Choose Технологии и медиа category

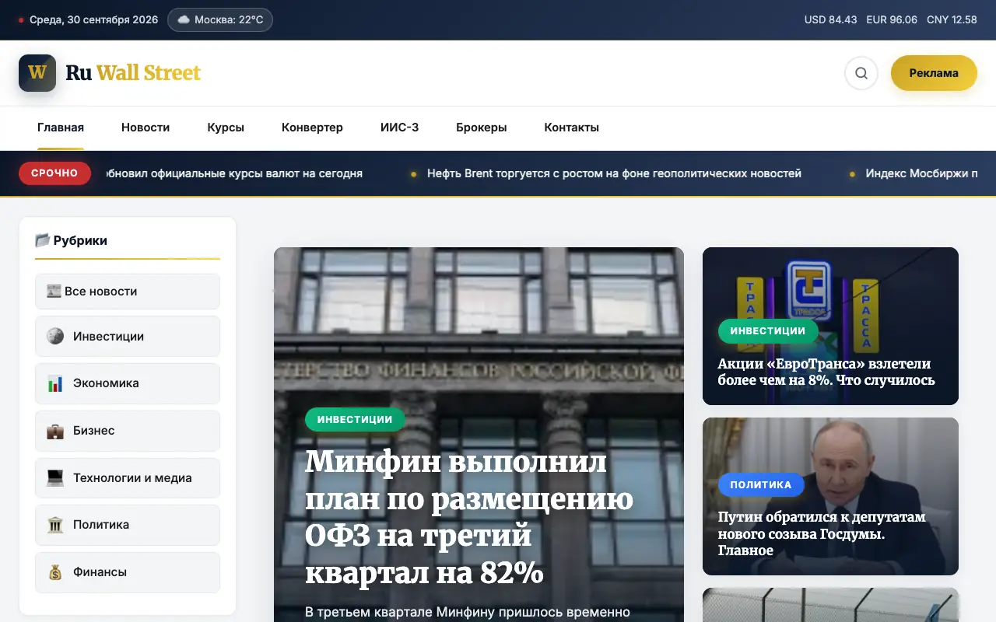tap(128, 478)
